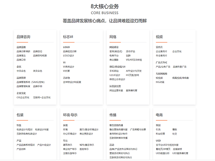Click the 'CIS企业文化' entry
215x161 pixels.
pyautogui.click(x=23, y=97)
